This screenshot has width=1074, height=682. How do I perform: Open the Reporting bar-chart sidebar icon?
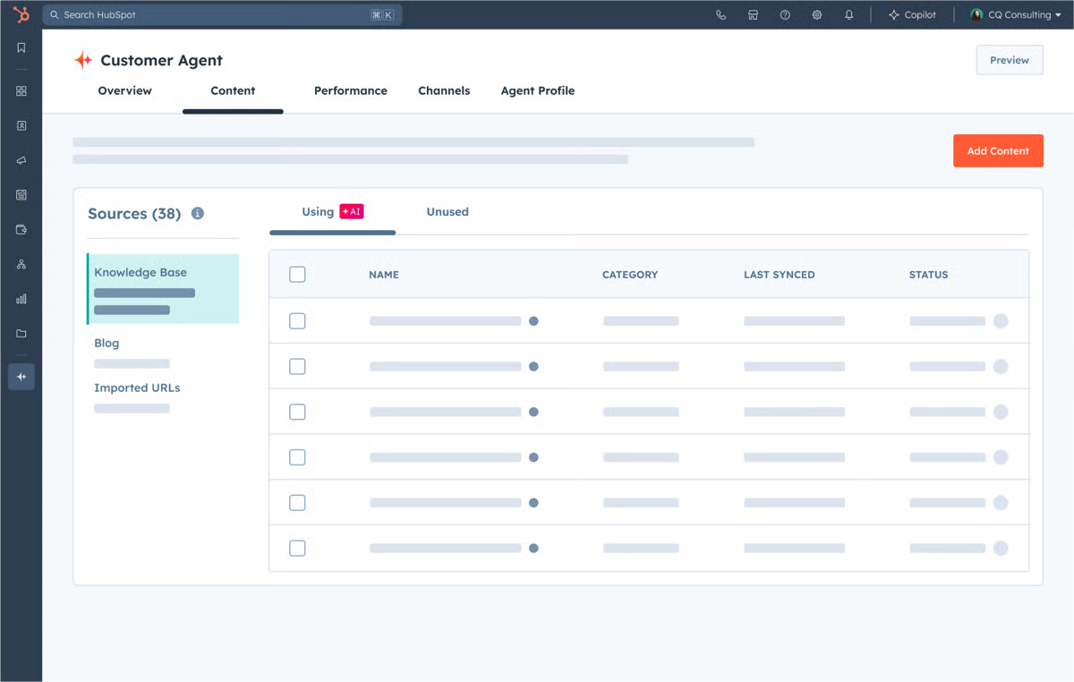(x=21, y=298)
